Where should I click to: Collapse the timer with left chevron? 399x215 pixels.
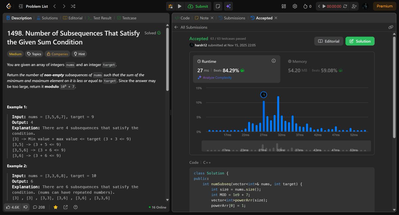(319, 6)
